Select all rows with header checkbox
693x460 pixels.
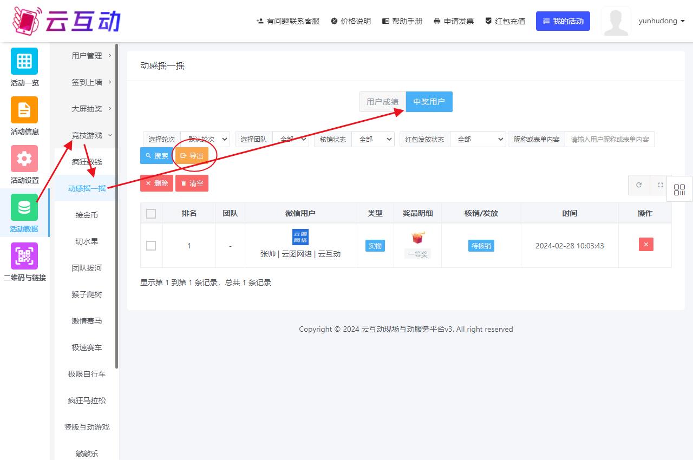(151, 214)
